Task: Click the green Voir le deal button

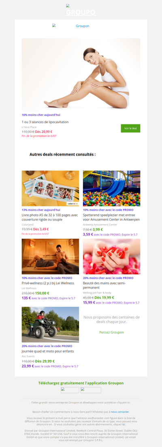Action: pos(130,128)
